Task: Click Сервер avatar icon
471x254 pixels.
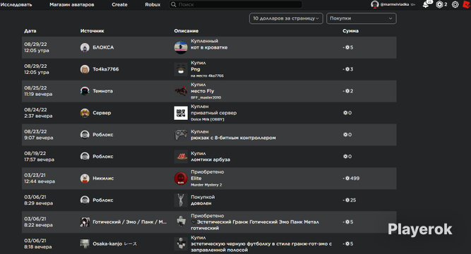Action: [85, 113]
